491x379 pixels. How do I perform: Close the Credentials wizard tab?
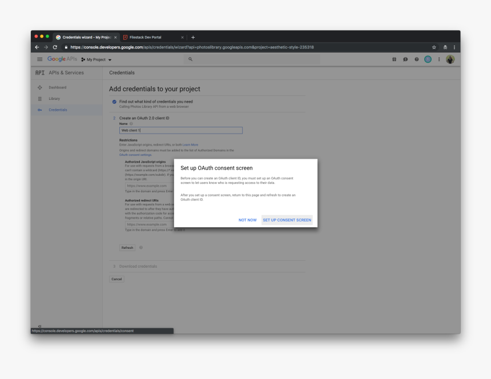pos(115,37)
